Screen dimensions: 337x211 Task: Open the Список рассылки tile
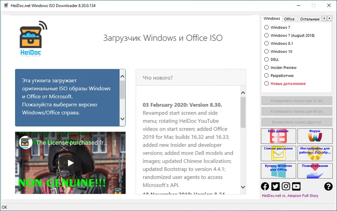(278, 153)
